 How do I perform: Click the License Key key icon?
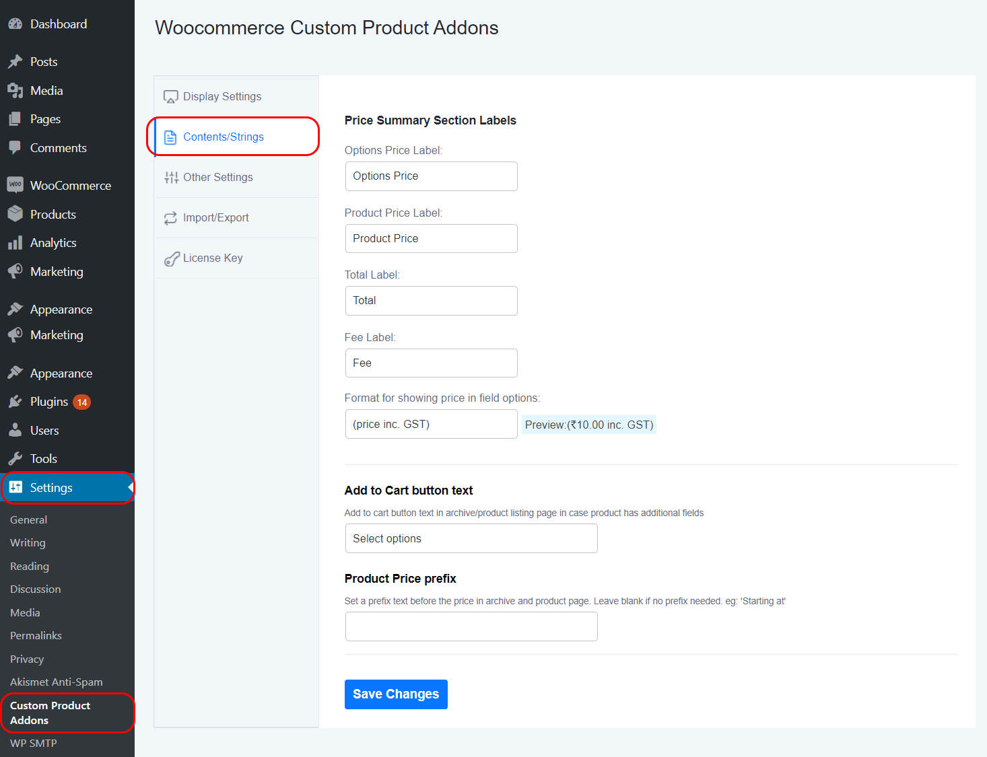[172, 259]
